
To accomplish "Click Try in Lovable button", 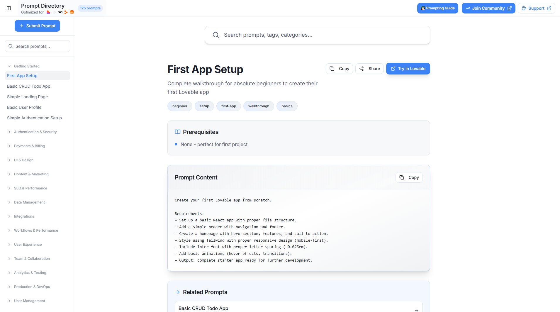I will point(408,69).
